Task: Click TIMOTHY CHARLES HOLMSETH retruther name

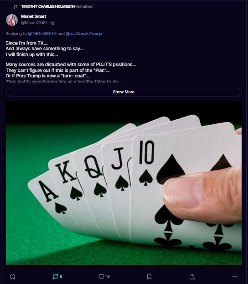Action: point(48,6)
